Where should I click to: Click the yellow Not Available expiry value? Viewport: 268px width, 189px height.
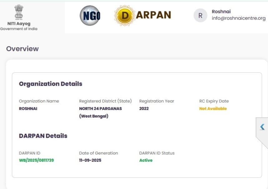(213, 109)
